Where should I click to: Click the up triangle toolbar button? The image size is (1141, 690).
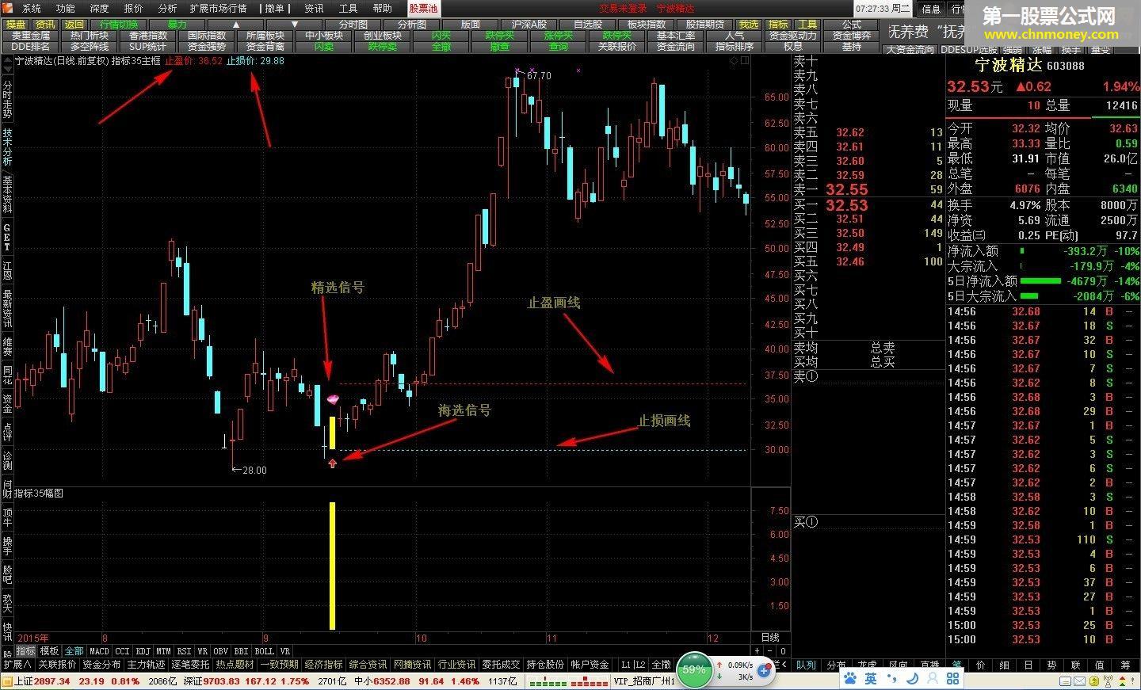pyautogui.click(x=237, y=25)
